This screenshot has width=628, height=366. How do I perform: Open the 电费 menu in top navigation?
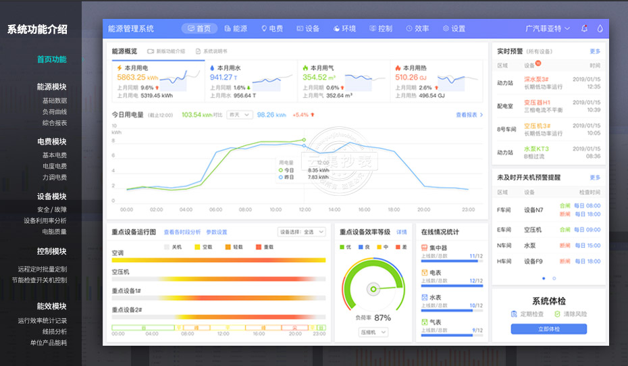point(271,28)
